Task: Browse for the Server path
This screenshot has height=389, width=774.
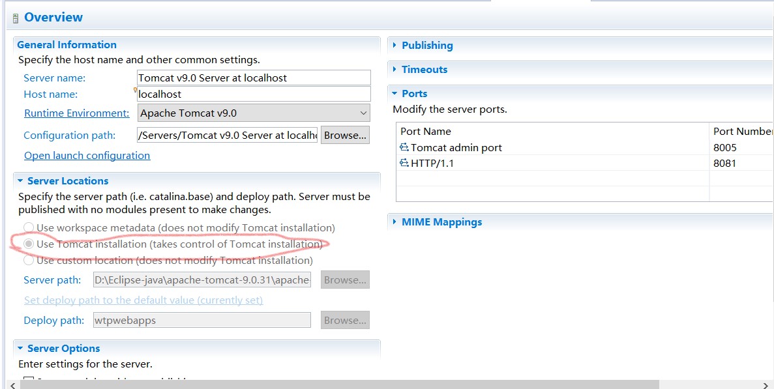Action: tap(345, 280)
